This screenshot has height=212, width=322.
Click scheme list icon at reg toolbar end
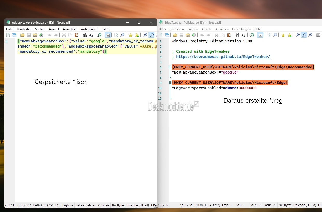tap(318, 35)
